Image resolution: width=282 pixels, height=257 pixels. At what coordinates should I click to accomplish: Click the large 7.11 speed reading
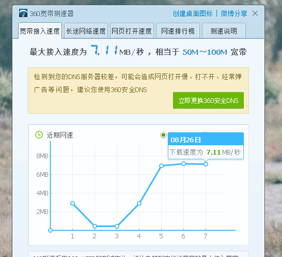104,50
